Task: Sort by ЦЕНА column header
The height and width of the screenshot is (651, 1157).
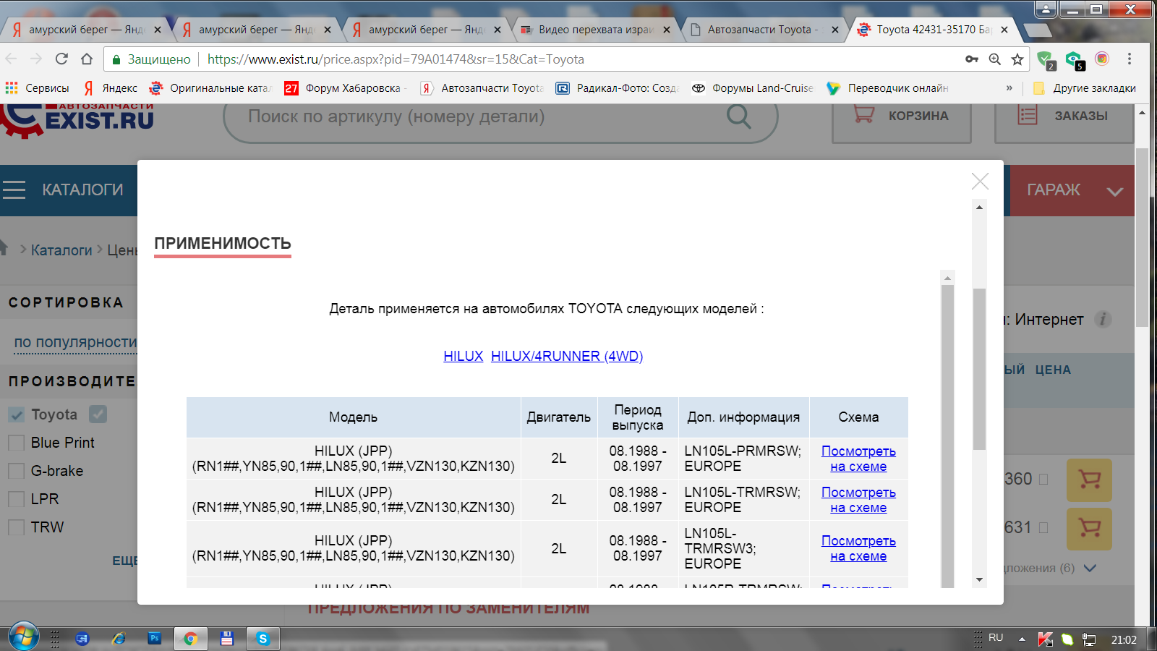Action: 1053,370
